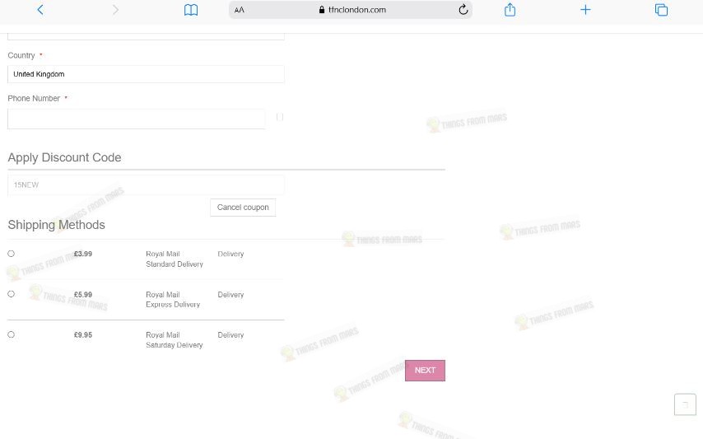Click the £3.99 price text
This screenshot has width=703, height=439.
[83, 254]
